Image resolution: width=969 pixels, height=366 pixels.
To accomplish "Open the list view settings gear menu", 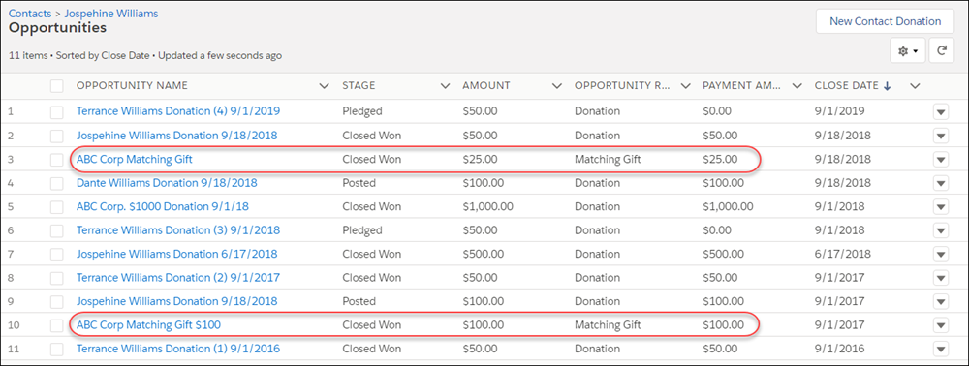I will coord(908,52).
